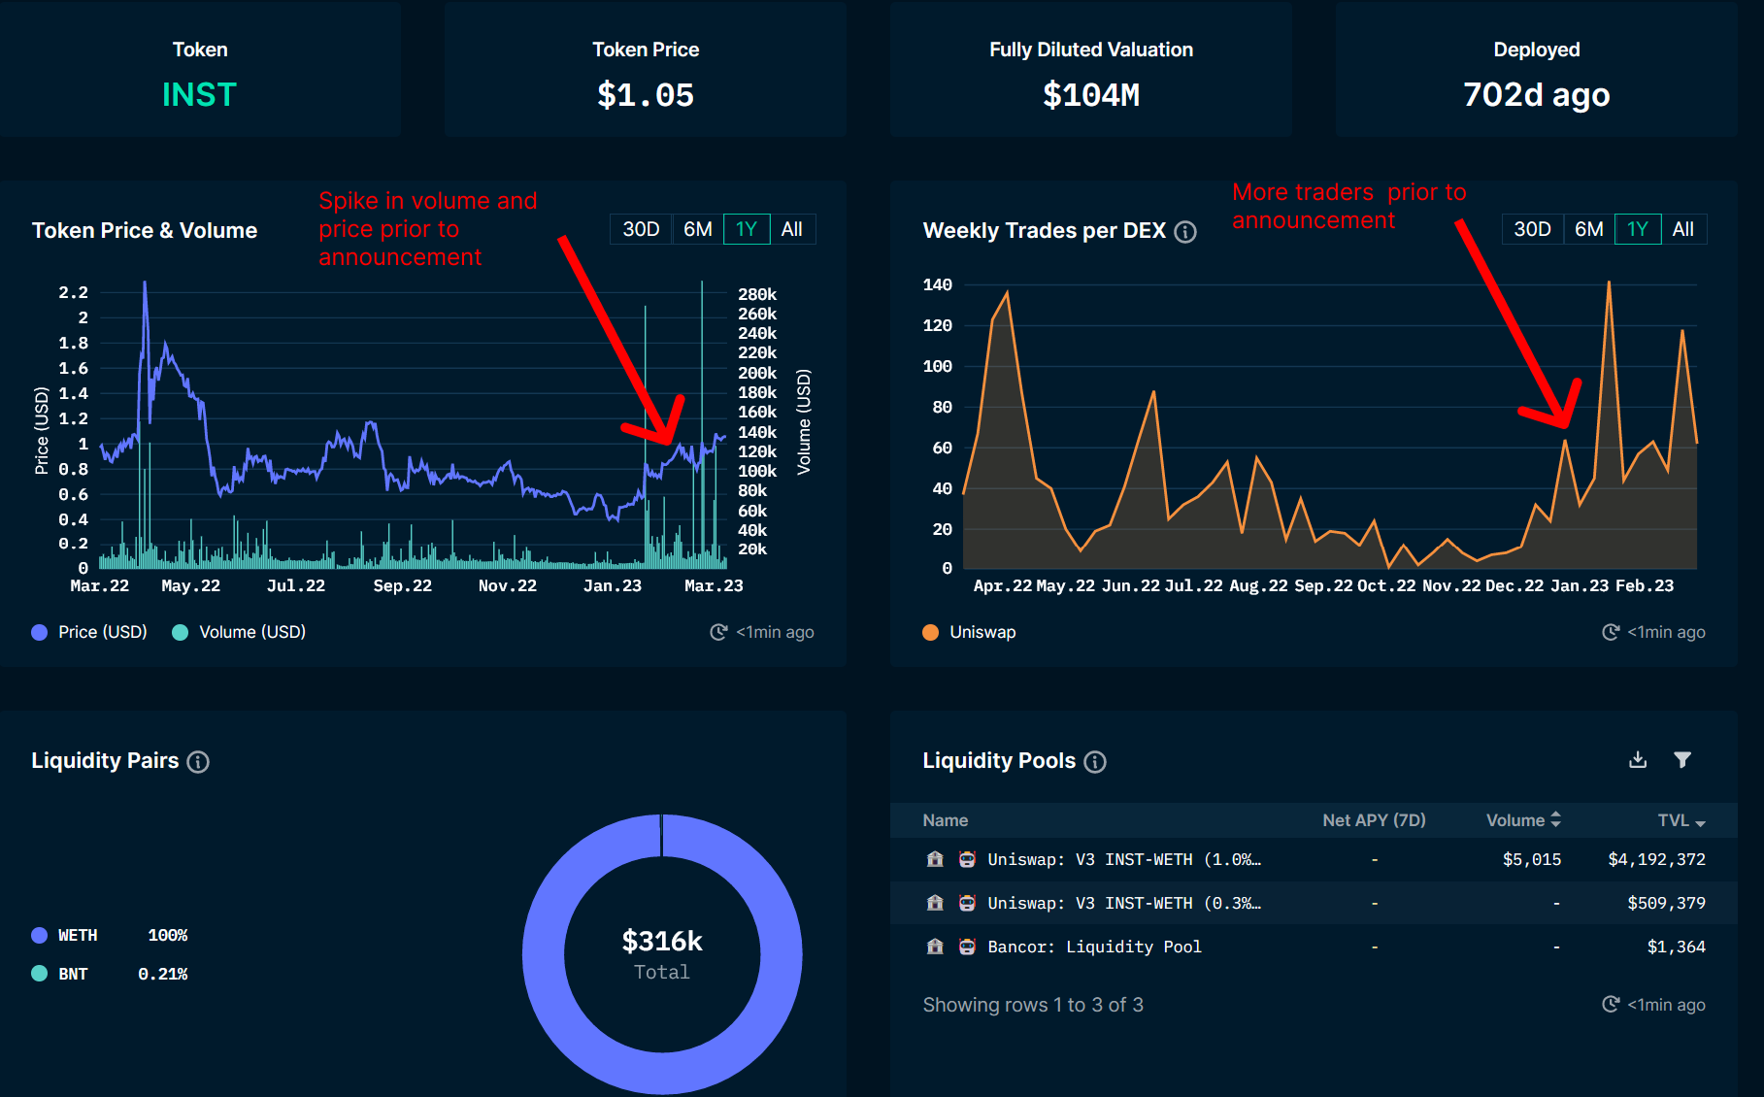Select All range on Token Price & Volume

tap(792, 229)
